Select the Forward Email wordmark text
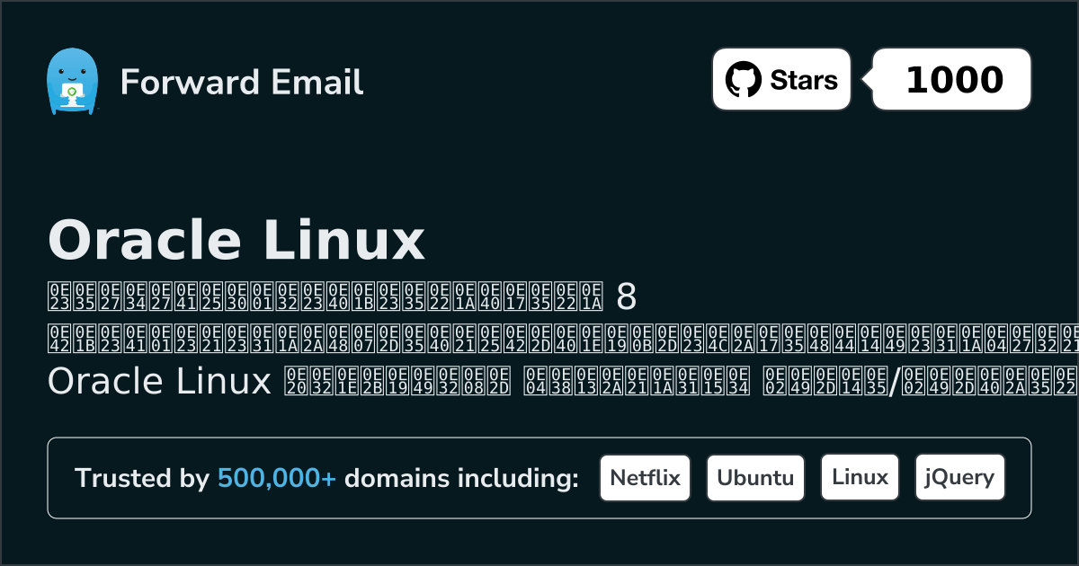Viewport: 1079px width, 566px height. tap(242, 82)
